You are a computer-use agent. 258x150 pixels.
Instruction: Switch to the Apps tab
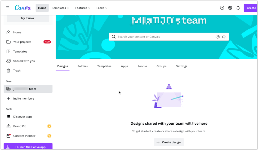coord(124,66)
